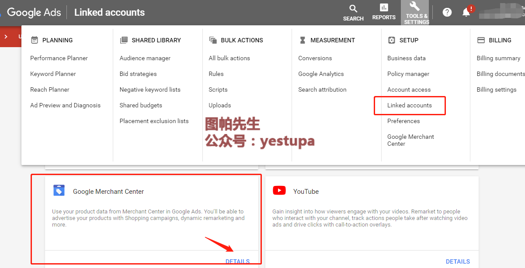This screenshot has width=525, height=268.
Task: Click the Setup gear icon
Action: [392, 40]
